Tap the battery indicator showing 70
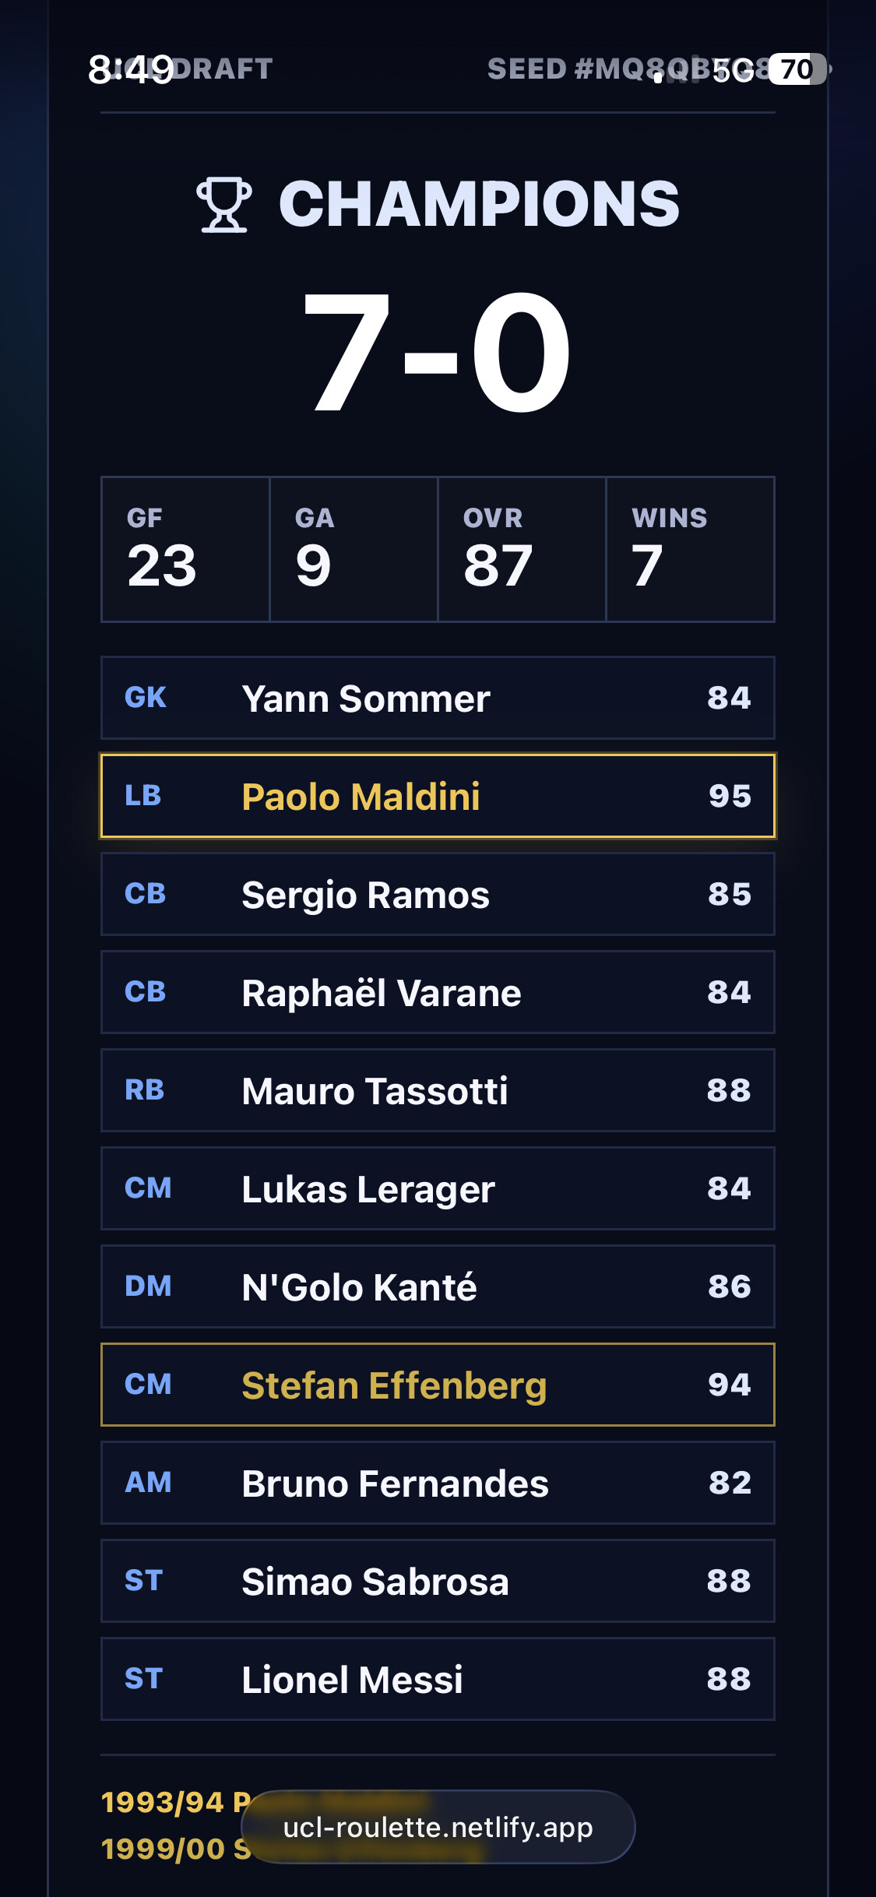The width and height of the screenshot is (876, 1897). click(799, 69)
